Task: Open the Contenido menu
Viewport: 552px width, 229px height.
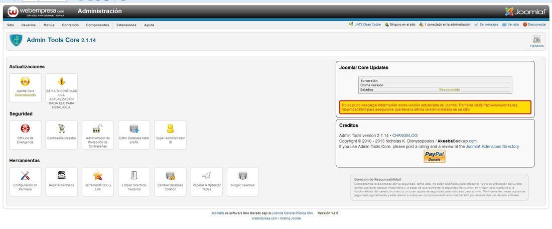Action: pos(70,25)
